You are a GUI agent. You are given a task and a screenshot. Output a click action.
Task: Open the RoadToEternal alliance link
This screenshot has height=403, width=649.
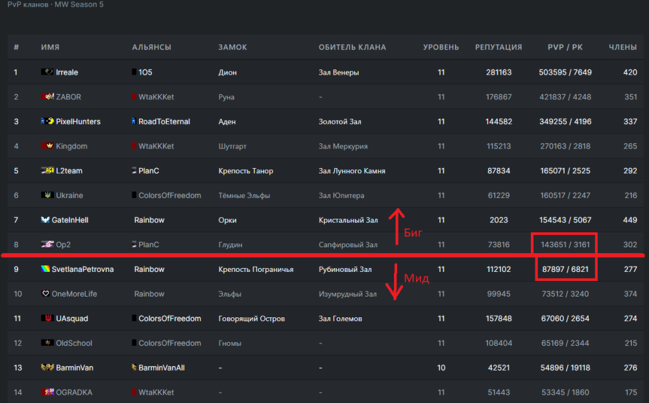click(164, 121)
